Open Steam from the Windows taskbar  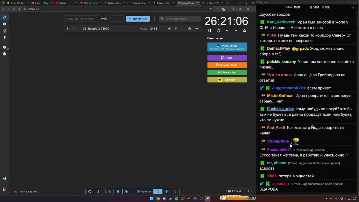(x=170, y=199)
